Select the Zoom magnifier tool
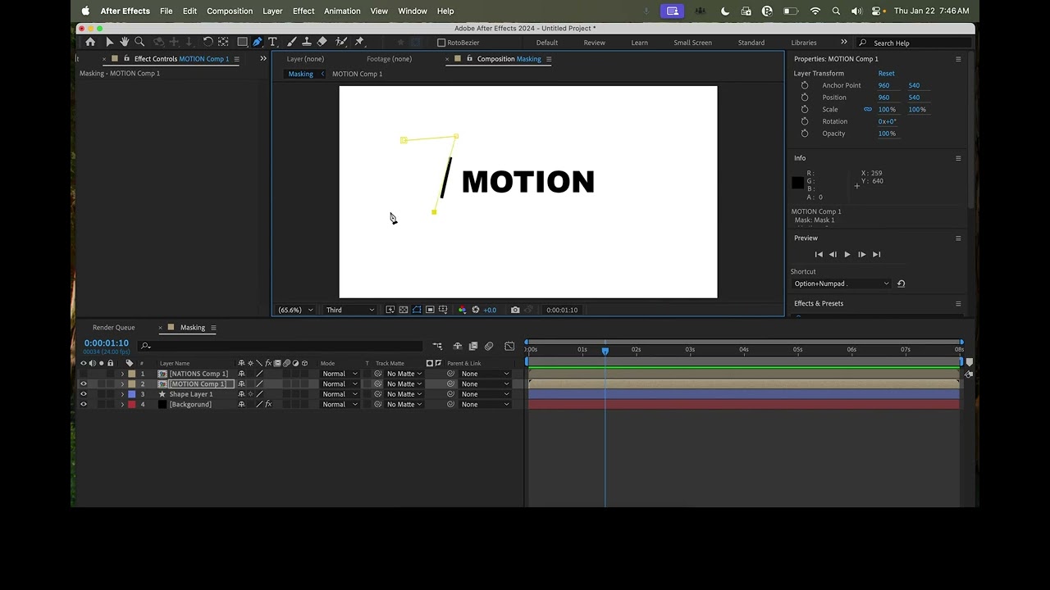 pos(139,42)
